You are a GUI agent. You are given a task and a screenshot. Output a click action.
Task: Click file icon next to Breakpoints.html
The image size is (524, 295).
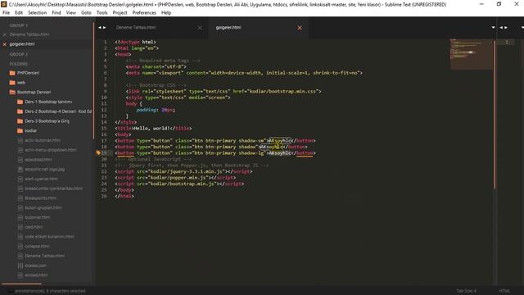point(20,198)
